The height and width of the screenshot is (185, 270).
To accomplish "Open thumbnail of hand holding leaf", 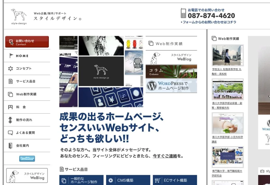I will 228,123.
